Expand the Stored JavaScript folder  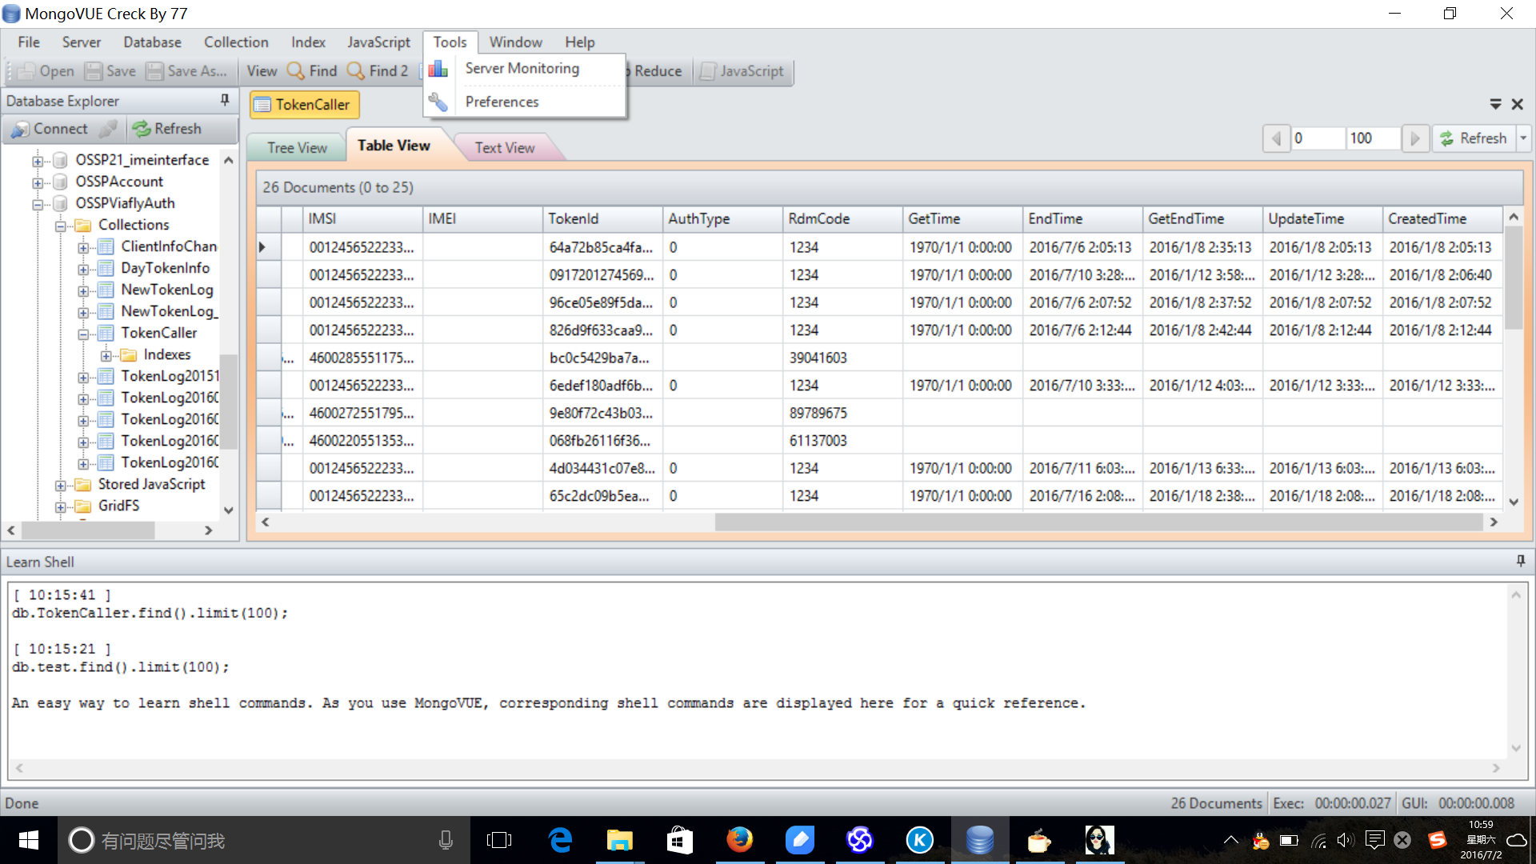(x=61, y=486)
